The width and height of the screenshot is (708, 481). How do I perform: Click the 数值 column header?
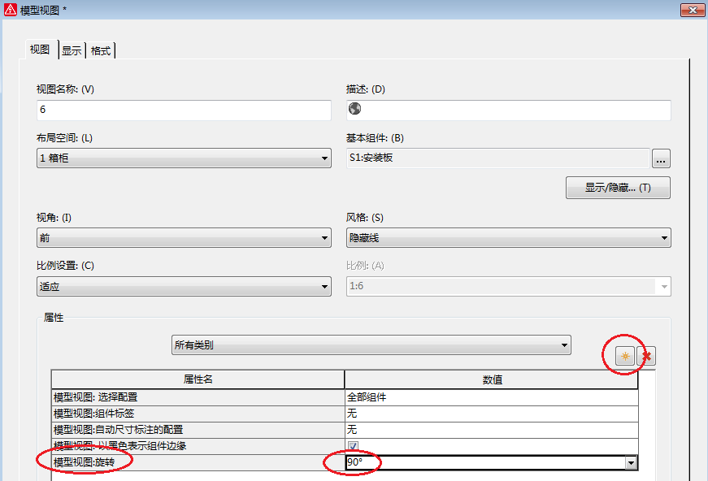point(491,379)
